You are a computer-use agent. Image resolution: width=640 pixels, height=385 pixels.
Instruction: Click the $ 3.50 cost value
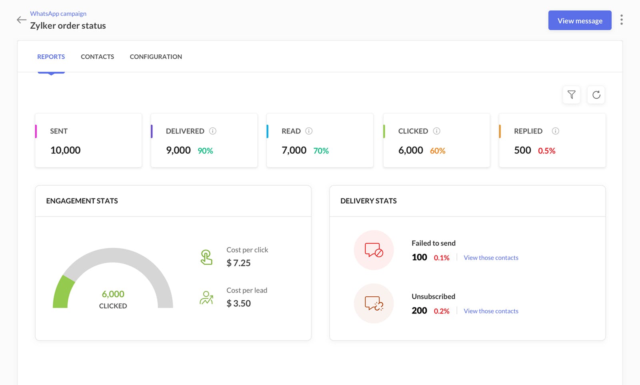tap(238, 303)
